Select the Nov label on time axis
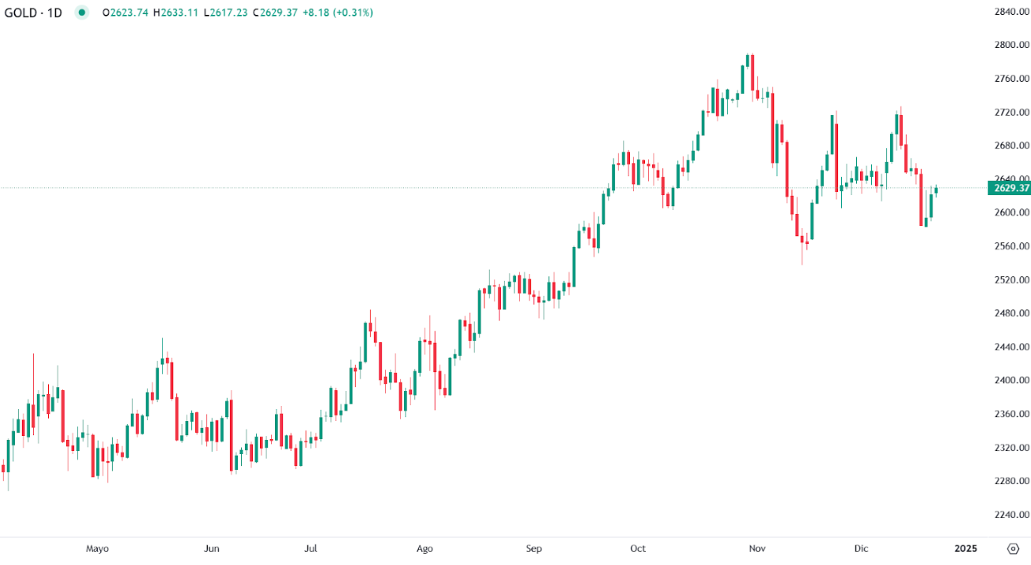1031x565 pixels. (758, 548)
